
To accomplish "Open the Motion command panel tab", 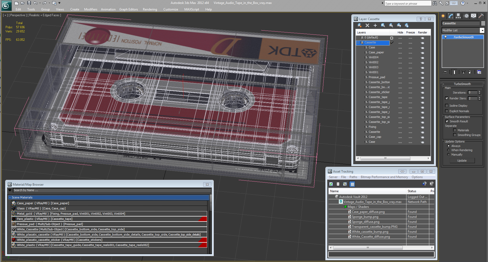I will click(466, 16).
